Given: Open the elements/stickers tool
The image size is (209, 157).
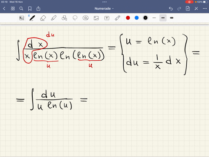Looking at the screenshot, I should click(x=85, y=18).
